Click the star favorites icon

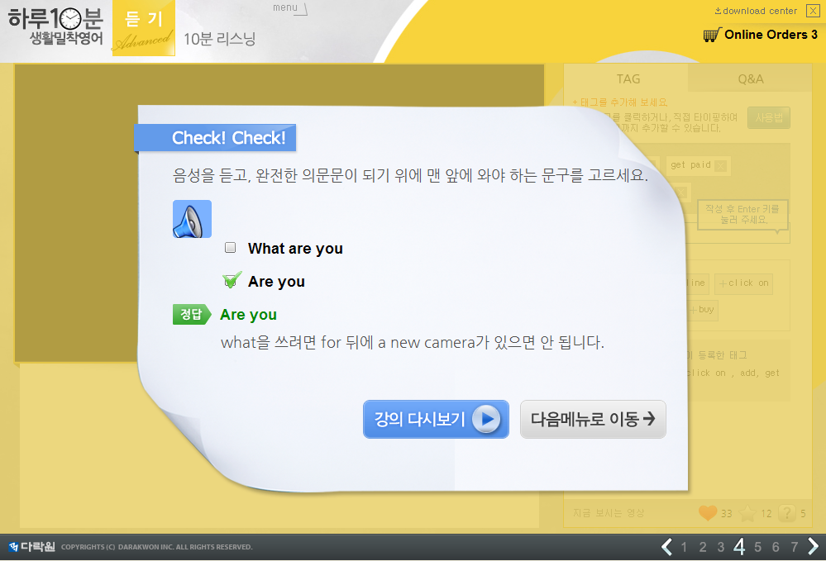[x=747, y=513]
